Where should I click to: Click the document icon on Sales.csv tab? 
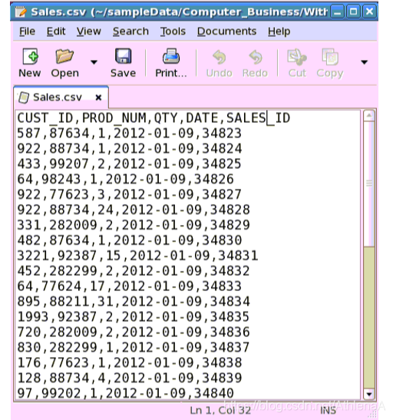tap(23, 98)
